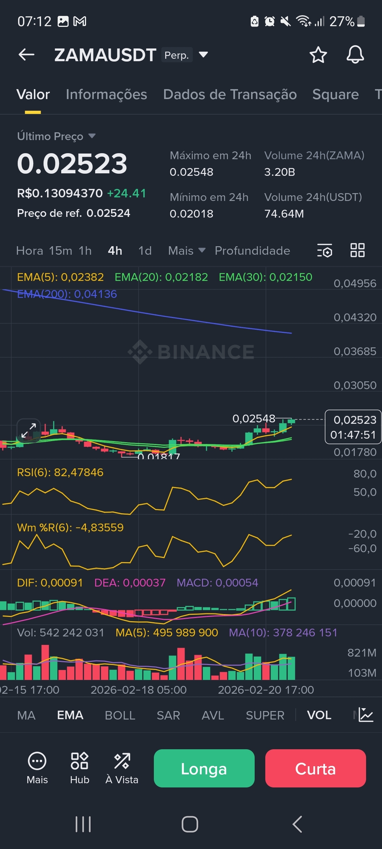Tap EMA(20) legend value

[161, 277]
